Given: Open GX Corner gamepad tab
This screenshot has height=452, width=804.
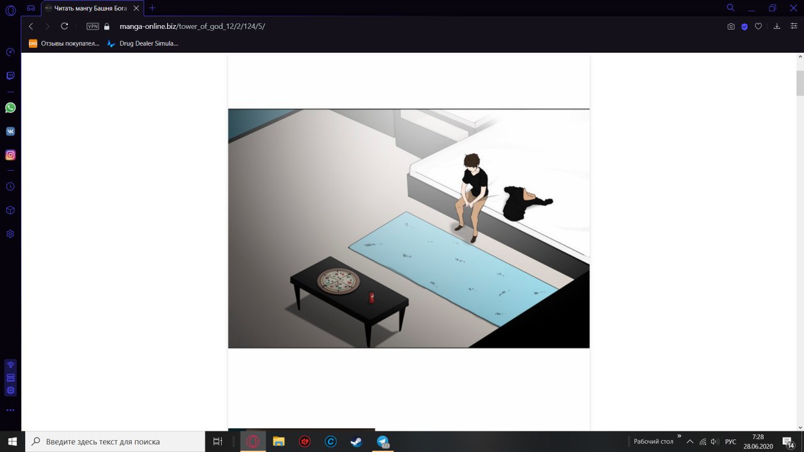Looking at the screenshot, I should [31, 8].
